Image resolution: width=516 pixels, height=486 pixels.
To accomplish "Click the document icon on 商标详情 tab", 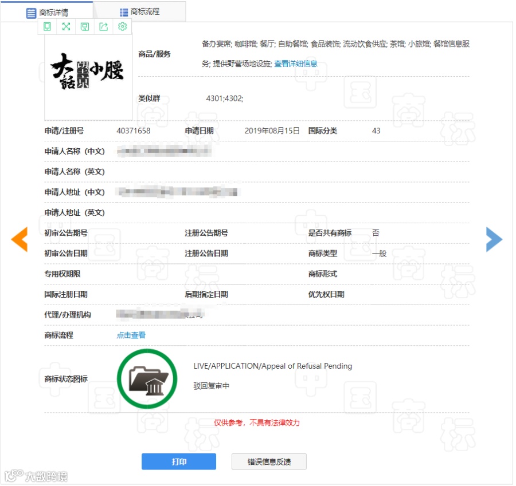I will tap(31, 13).
